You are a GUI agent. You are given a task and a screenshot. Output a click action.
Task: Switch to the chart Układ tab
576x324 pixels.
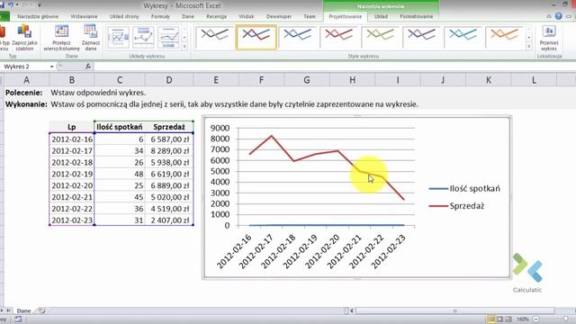[381, 16]
